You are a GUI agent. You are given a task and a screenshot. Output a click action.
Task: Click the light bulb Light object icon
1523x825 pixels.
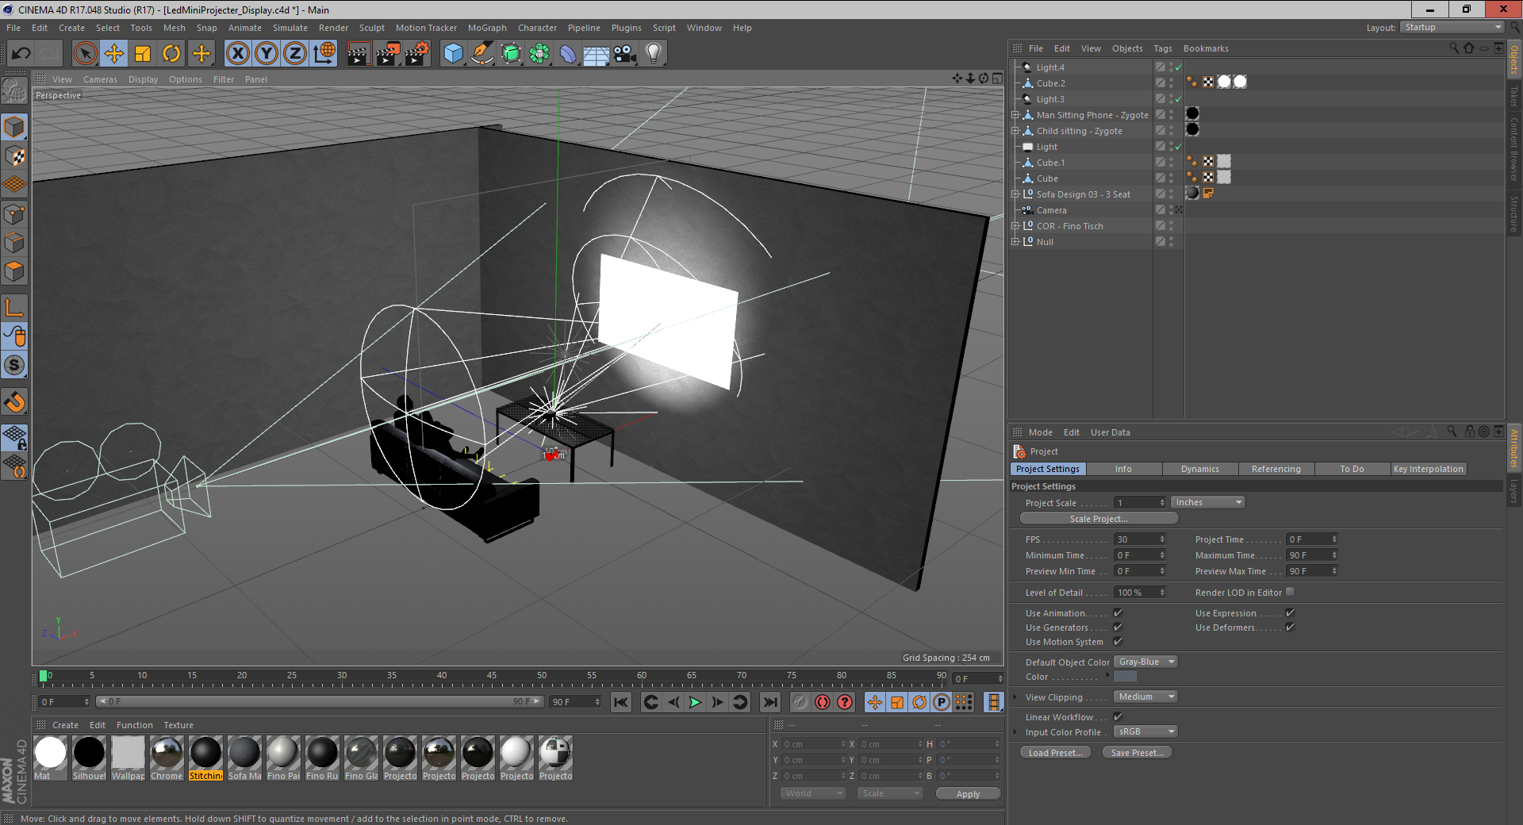(x=654, y=54)
